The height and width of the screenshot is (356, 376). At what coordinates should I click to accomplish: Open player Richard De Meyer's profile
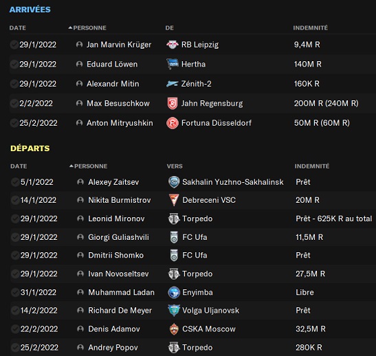coord(120,311)
